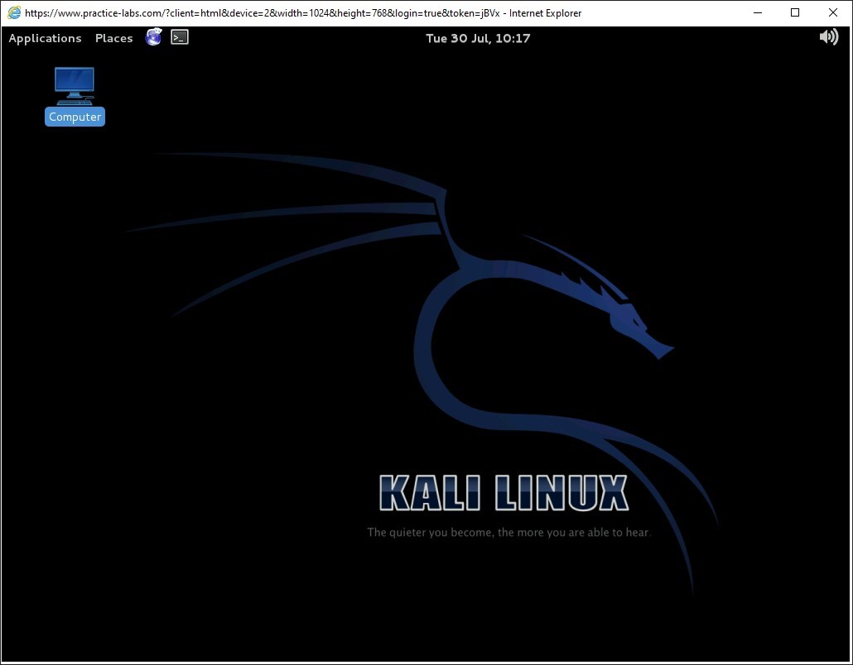Open the date and time calendar dropdown
853x665 pixels.
tap(478, 38)
